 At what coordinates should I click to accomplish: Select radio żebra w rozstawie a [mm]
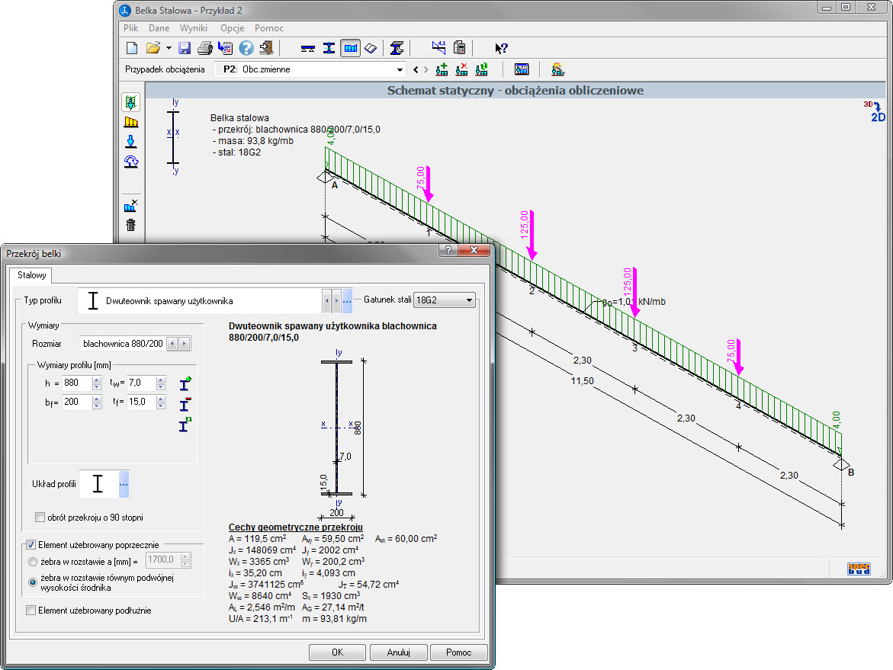coord(33,561)
